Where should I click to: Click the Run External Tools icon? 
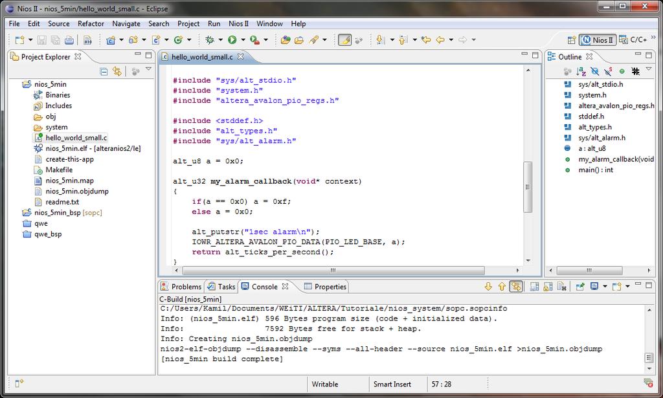(x=254, y=39)
